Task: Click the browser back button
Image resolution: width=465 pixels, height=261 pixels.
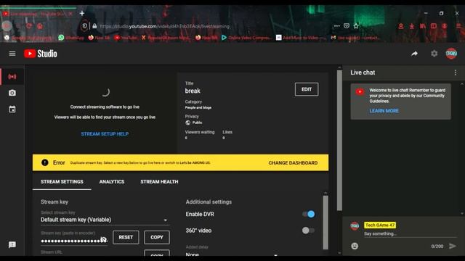Action: pos(7,26)
